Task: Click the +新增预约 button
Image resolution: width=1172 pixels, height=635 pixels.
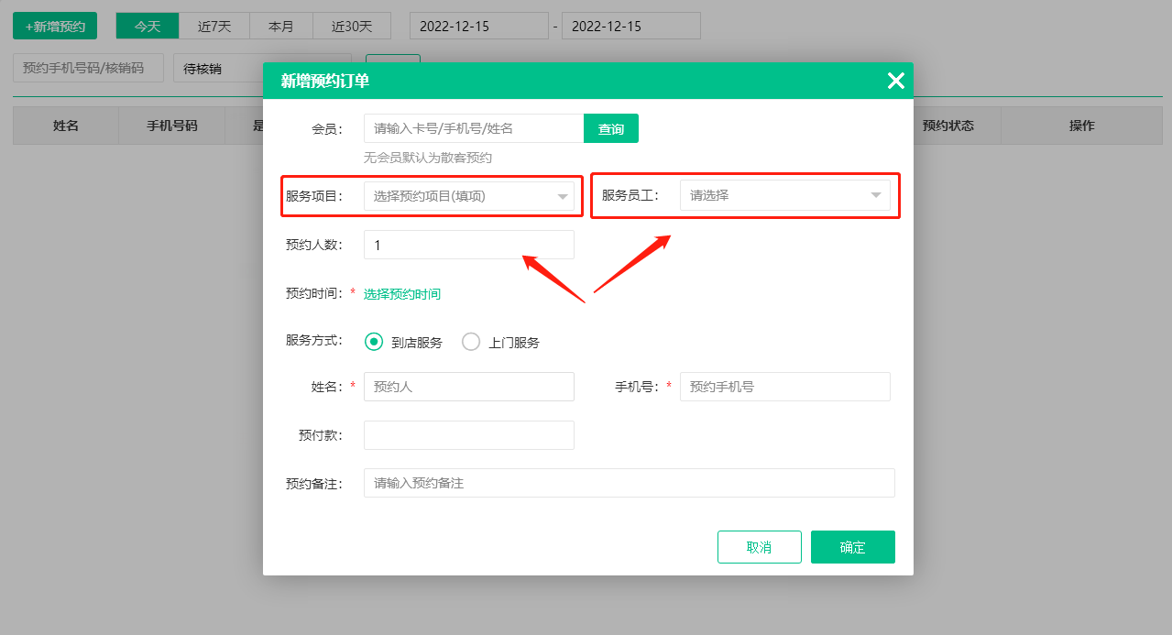Action: 55,27
